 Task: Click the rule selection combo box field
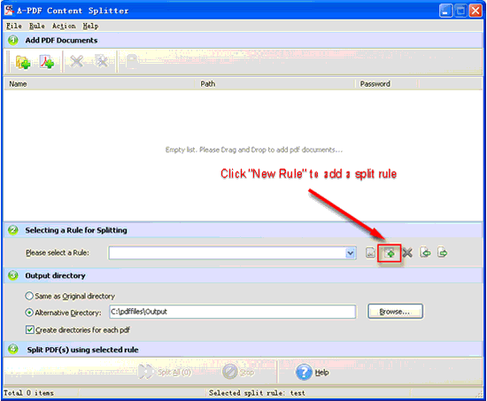pyautogui.click(x=232, y=253)
